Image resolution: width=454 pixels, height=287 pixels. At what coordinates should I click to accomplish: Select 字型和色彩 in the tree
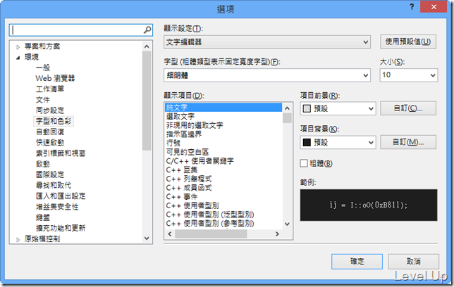coord(54,121)
